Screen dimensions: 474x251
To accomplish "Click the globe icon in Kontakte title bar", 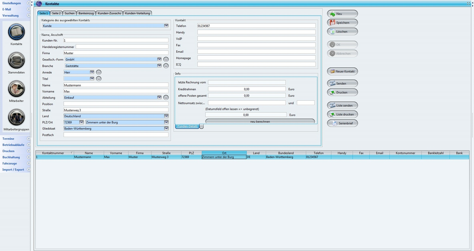I will (x=39, y=4).
